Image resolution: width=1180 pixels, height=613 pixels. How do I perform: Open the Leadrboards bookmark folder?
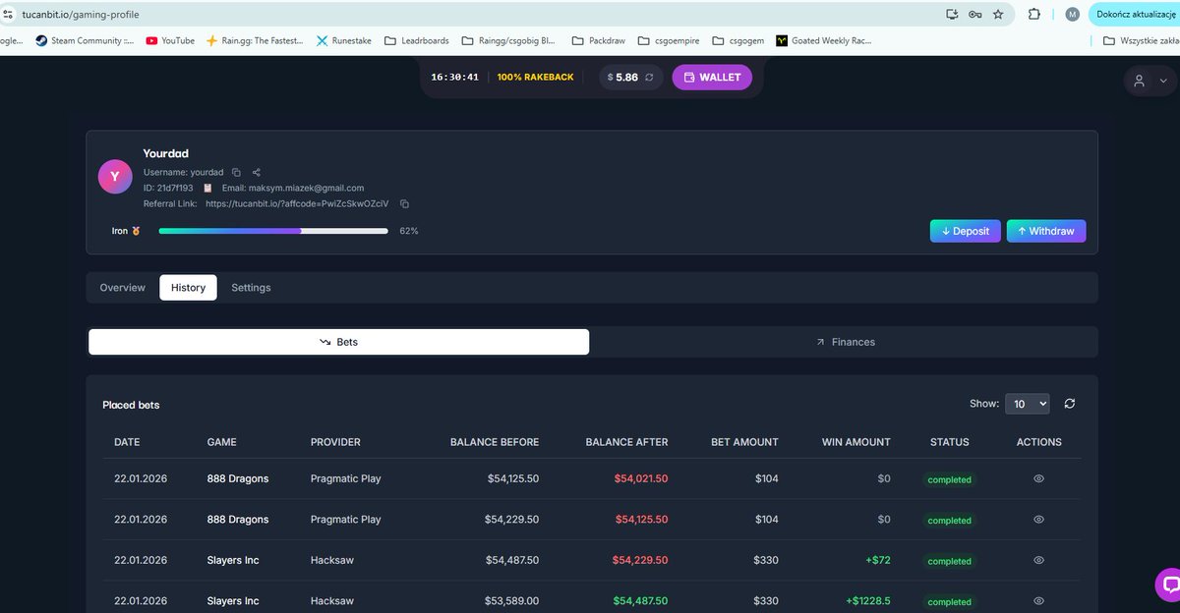[417, 40]
